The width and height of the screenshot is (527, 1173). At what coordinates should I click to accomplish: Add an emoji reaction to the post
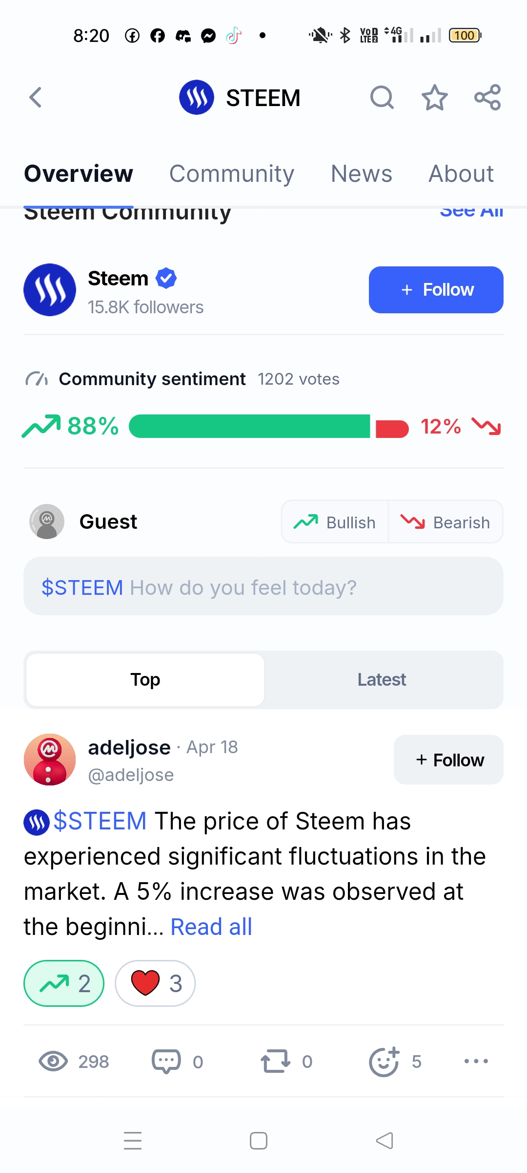pos(385,1061)
